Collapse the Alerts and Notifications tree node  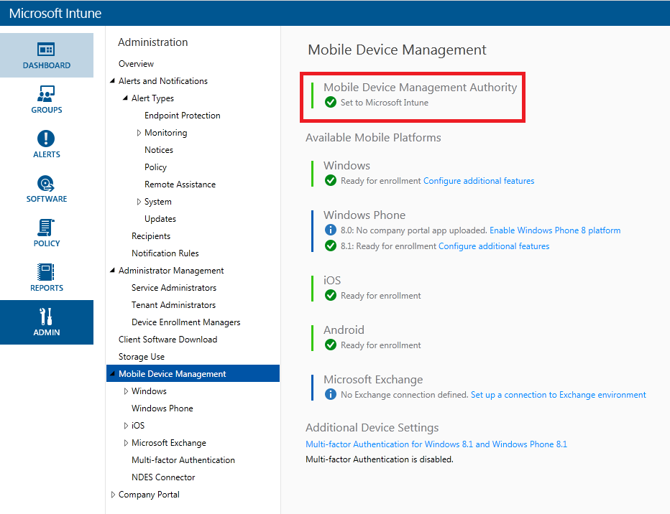(112, 81)
